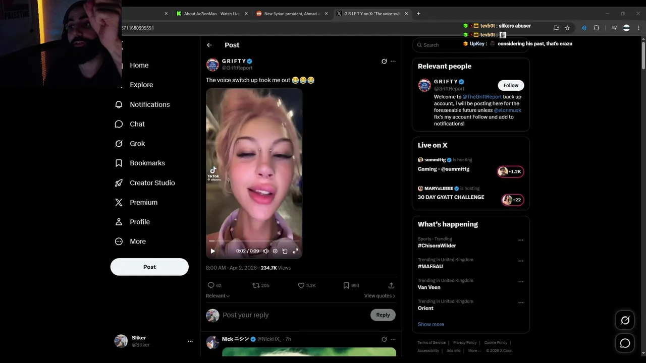Image resolution: width=646 pixels, height=363 pixels.
Task: Open the Relevant replies sort dropdown
Action: pos(218,296)
